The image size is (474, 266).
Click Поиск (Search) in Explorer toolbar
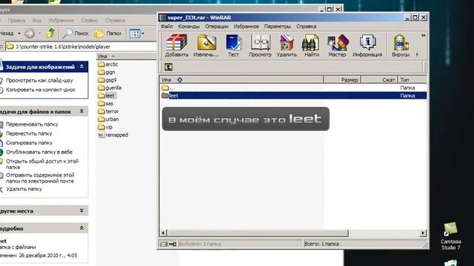[x=76, y=33]
